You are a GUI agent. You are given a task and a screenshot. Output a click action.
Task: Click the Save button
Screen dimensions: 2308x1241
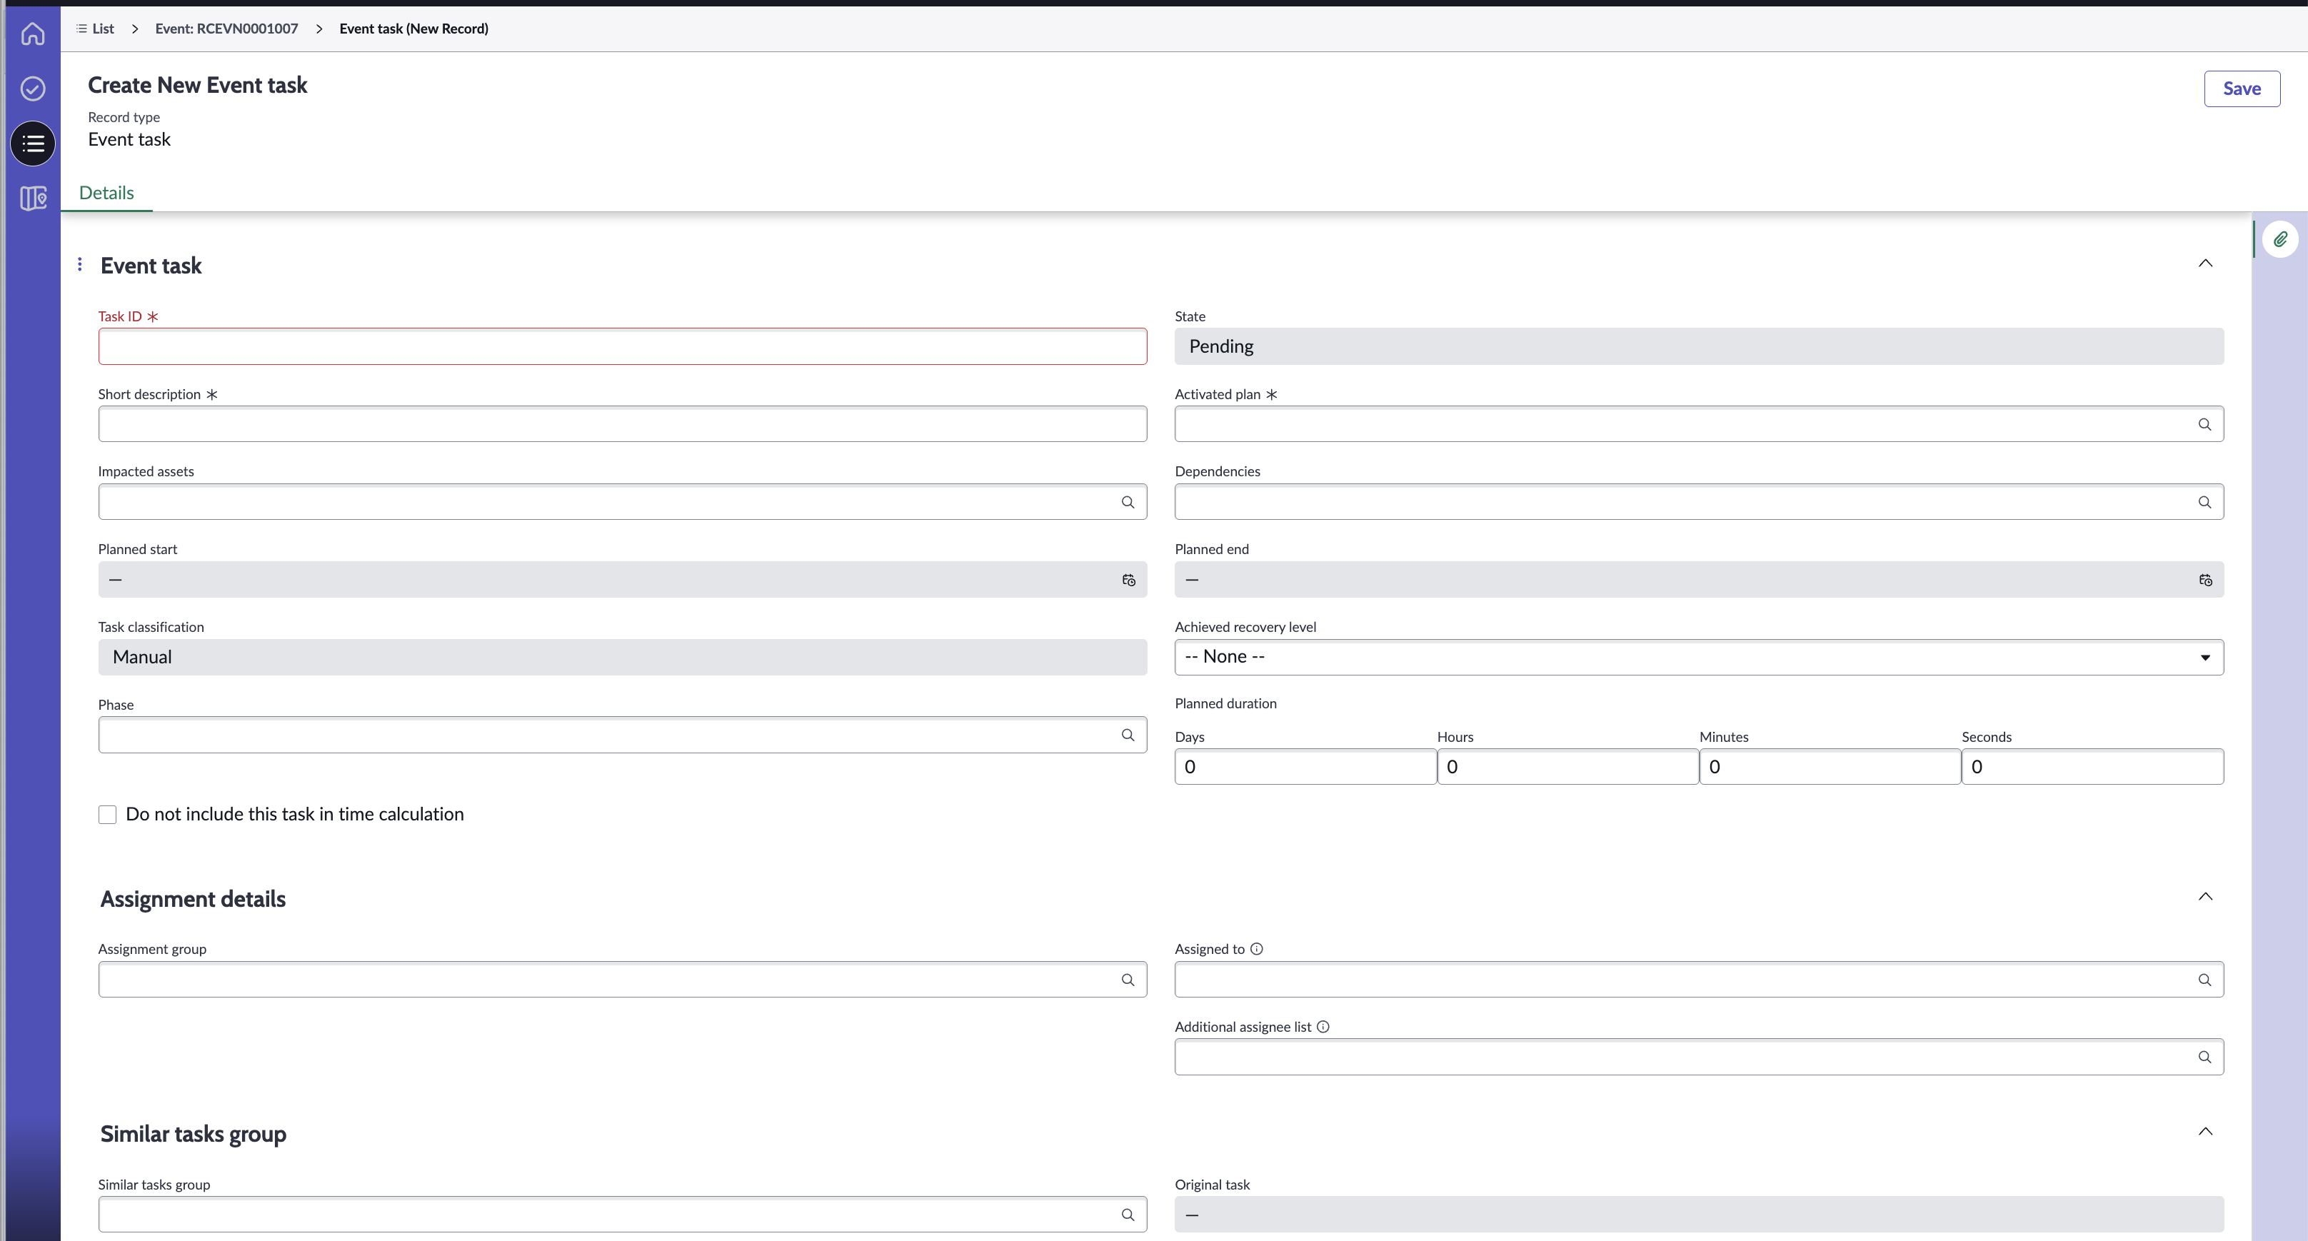pos(2242,89)
